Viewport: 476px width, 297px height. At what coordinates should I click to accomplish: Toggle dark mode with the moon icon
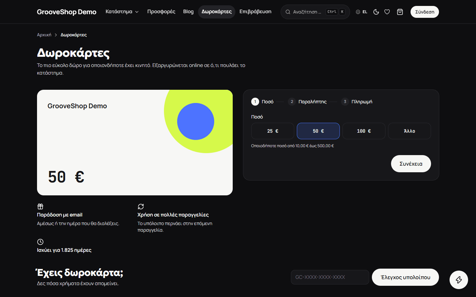(x=376, y=12)
